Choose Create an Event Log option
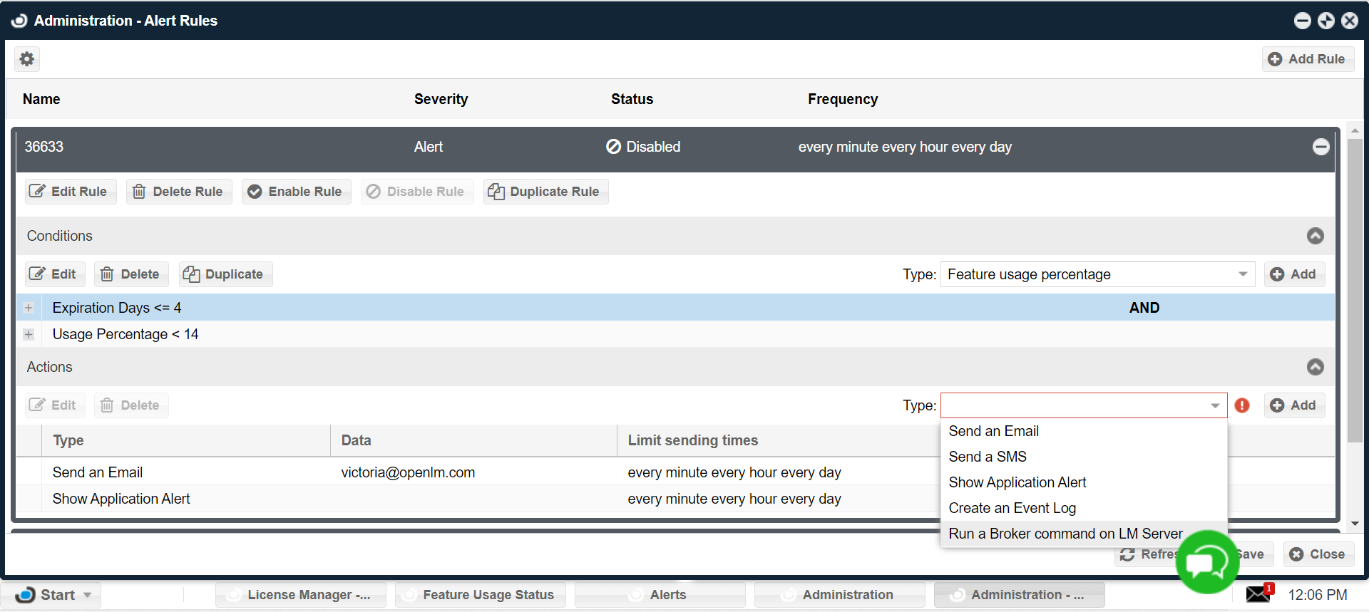 click(x=1012, y=508)
